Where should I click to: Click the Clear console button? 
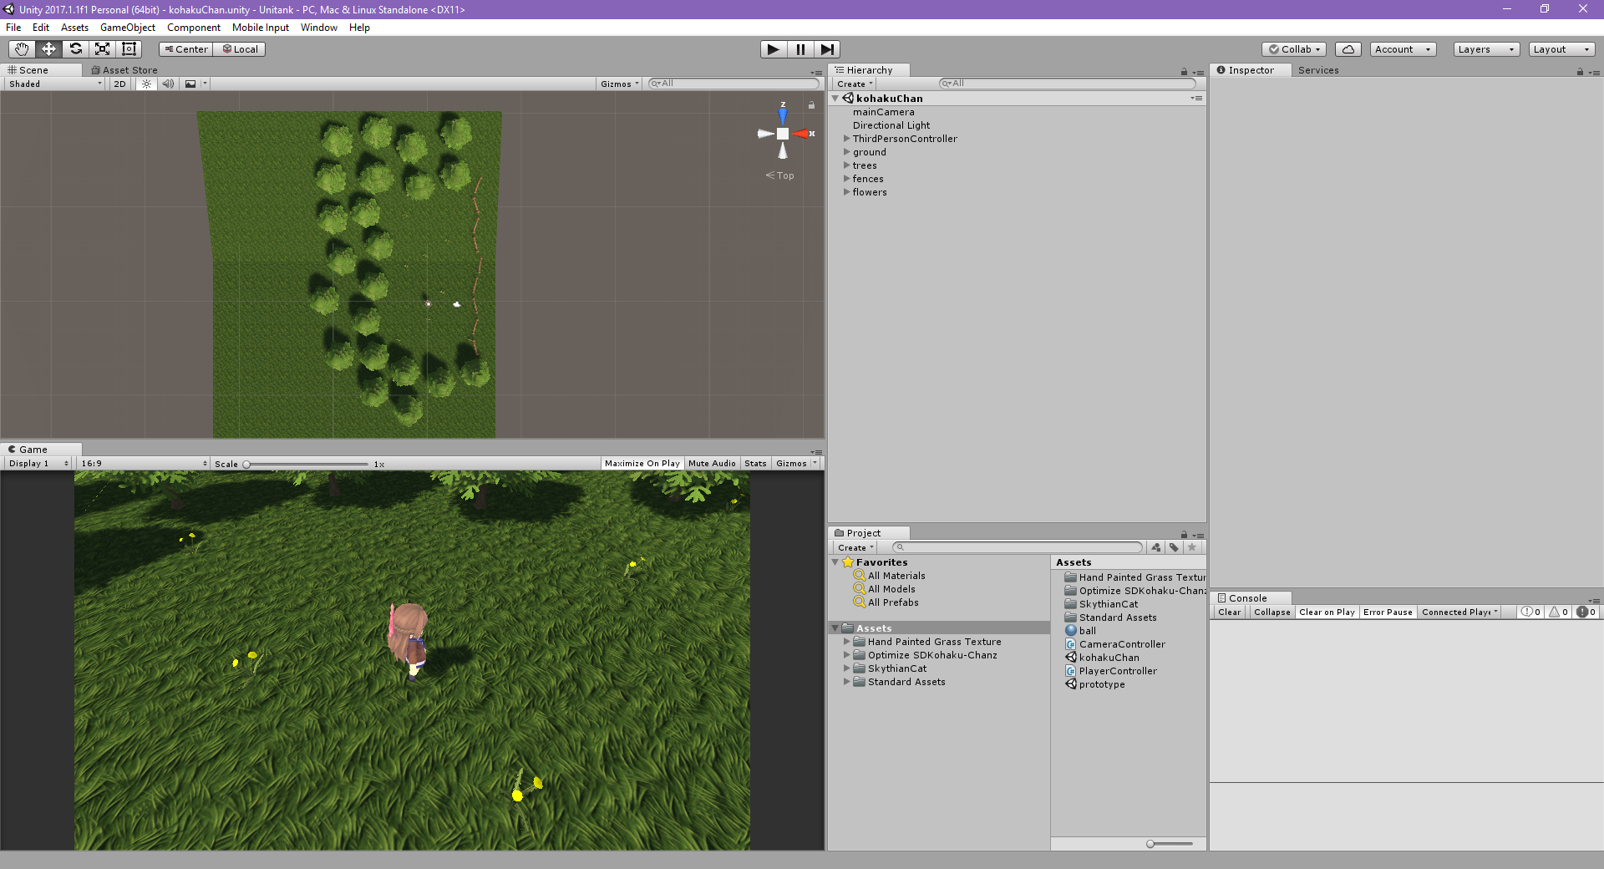pyautogui.click(x=1229, y=612)
